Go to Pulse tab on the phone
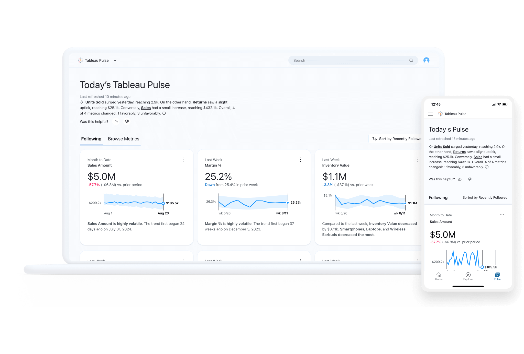 pos(497,276)
